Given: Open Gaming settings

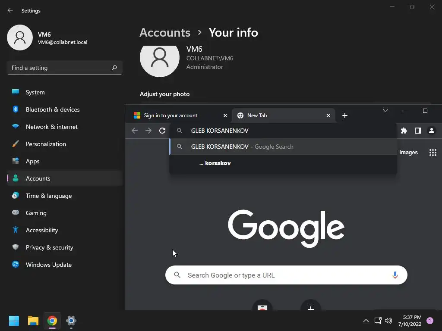Looking at the screenshot, I should pos(65,213).
